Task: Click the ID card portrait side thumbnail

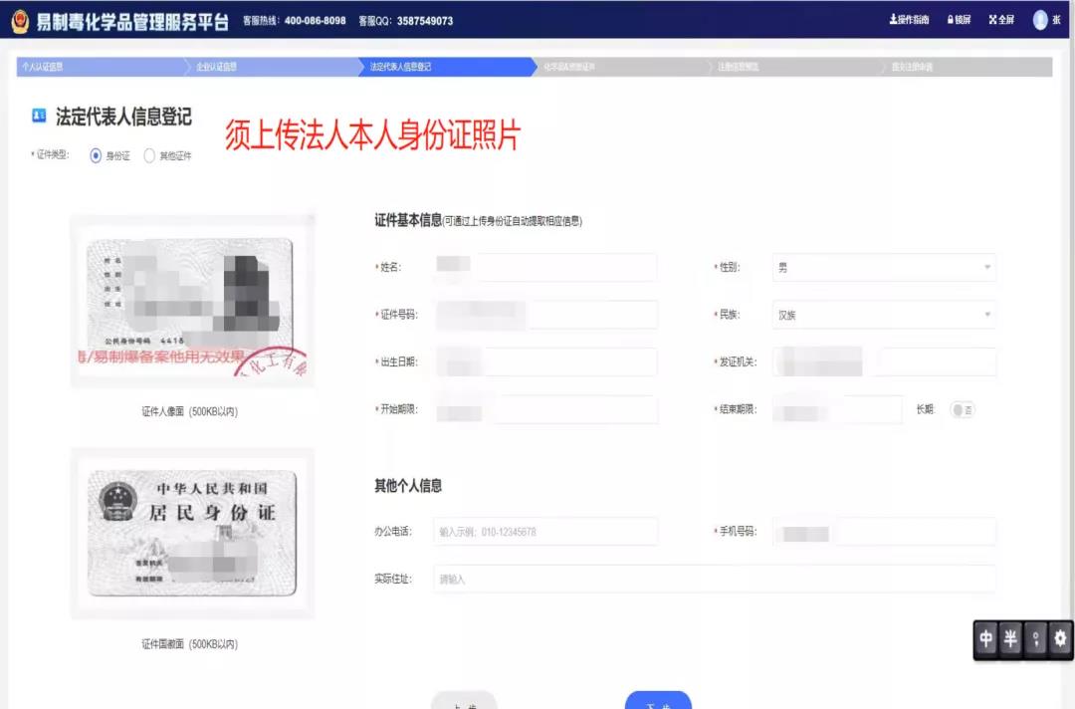Action: (192, 303)
